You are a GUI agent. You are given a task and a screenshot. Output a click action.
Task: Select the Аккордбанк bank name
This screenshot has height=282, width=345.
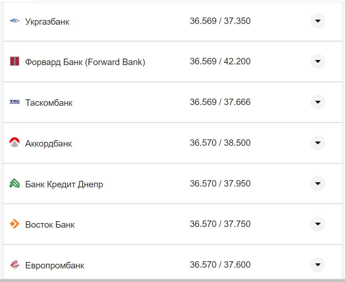coord(48,143)
